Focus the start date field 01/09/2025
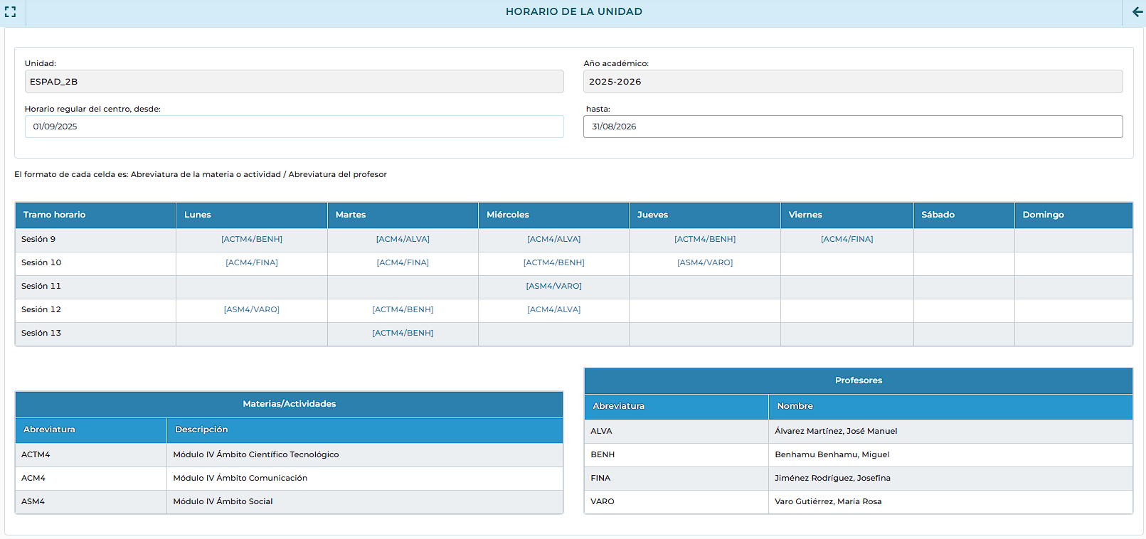Viewport: 1146px width, 539px height. pos(294,127)
